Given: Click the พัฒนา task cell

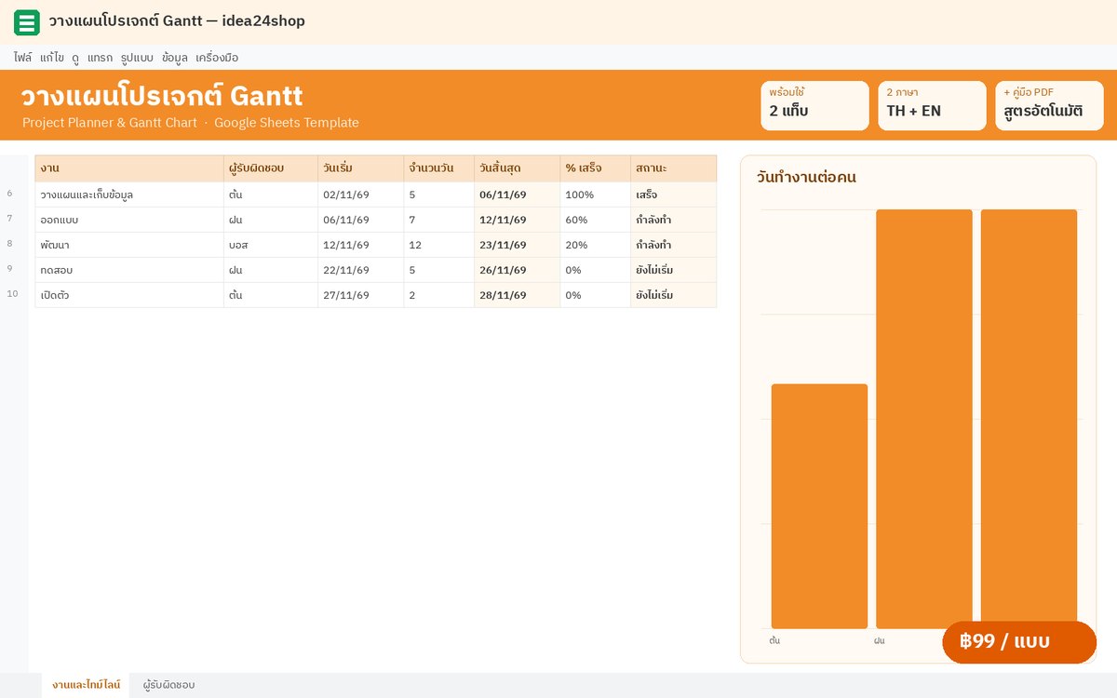Looking at the screenshot, I should [129, 245].
